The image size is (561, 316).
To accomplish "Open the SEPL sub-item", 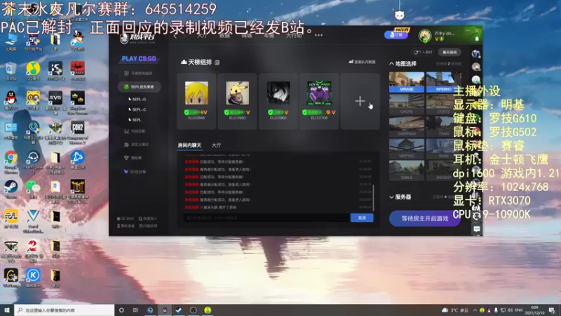I will [137, 119].
